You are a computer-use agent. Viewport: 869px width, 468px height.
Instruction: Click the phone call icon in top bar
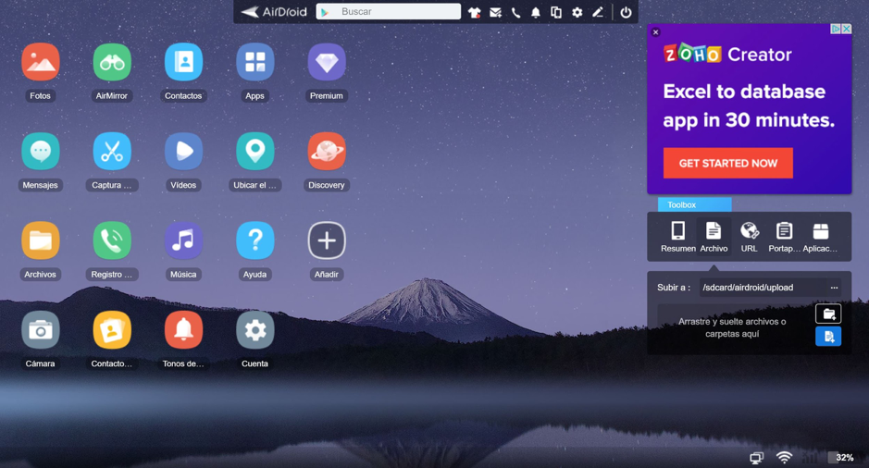pyautogui.click(x=516, y=12)
